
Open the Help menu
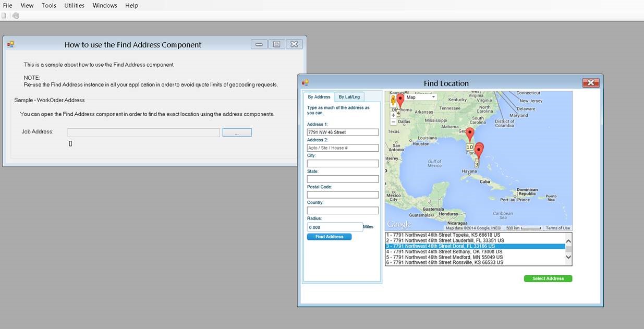coord(132,5)
